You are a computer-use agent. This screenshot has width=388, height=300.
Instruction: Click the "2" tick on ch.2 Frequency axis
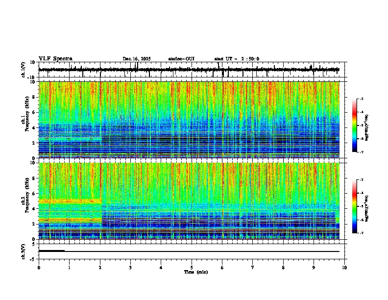coord(34,224)
